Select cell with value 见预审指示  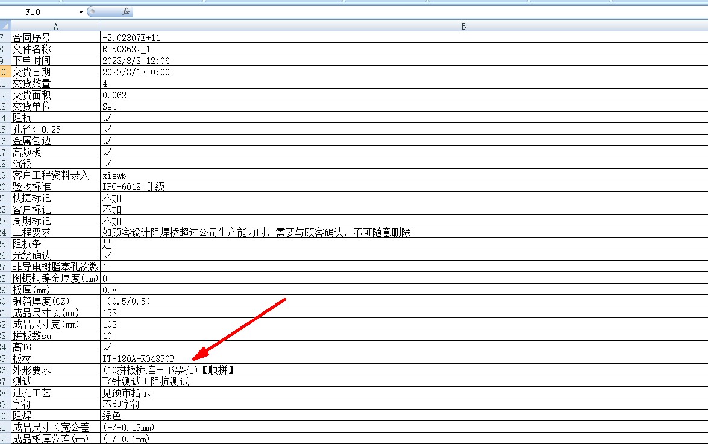coord(404,393)
